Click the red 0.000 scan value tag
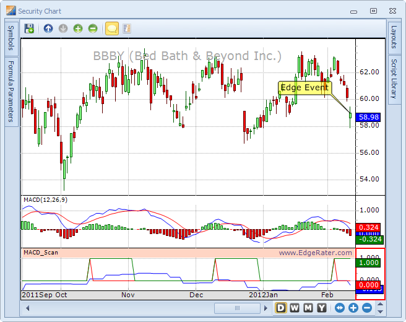406x322 pixels. point(368,285)
